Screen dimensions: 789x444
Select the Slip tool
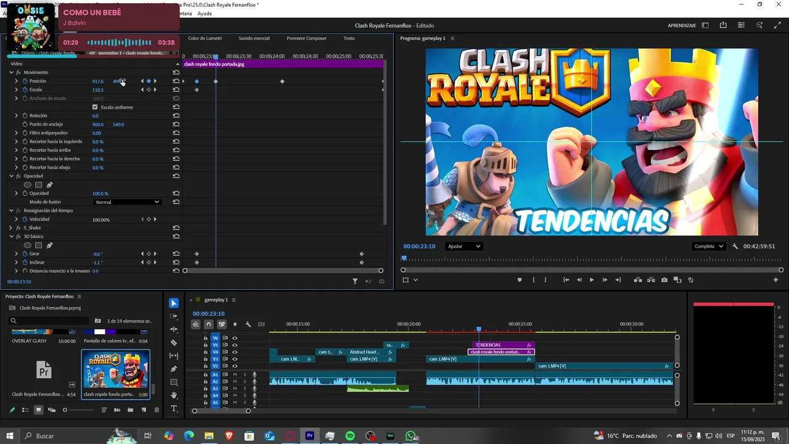174,356
